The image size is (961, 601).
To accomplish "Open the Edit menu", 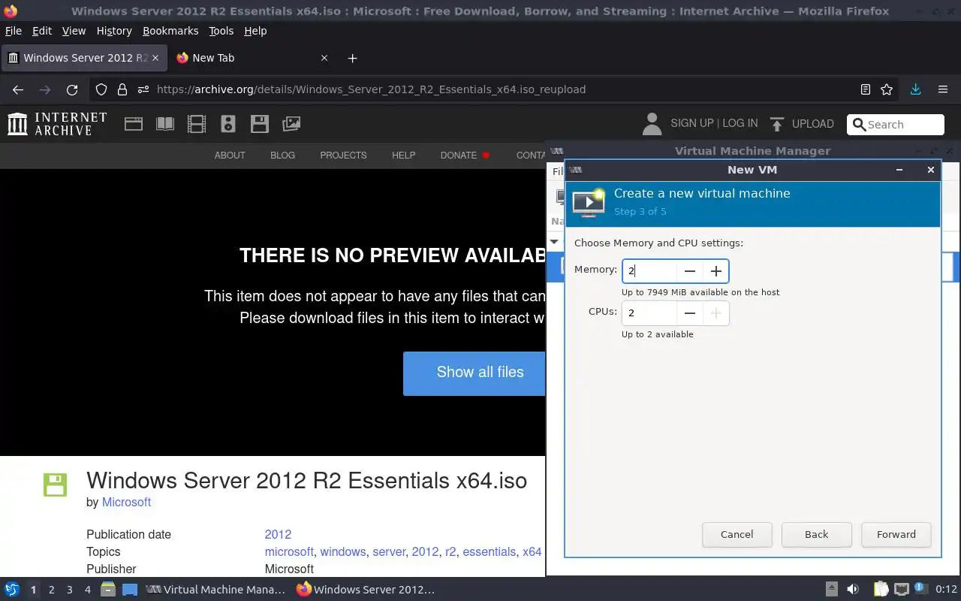I will click(x=42, y=31).
